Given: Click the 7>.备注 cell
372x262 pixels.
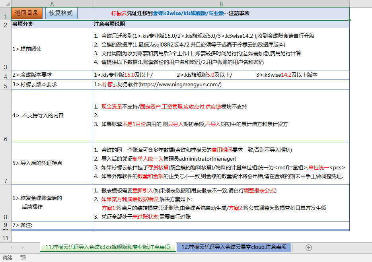Looking at the screenshot, I should (x=52, y=225).
